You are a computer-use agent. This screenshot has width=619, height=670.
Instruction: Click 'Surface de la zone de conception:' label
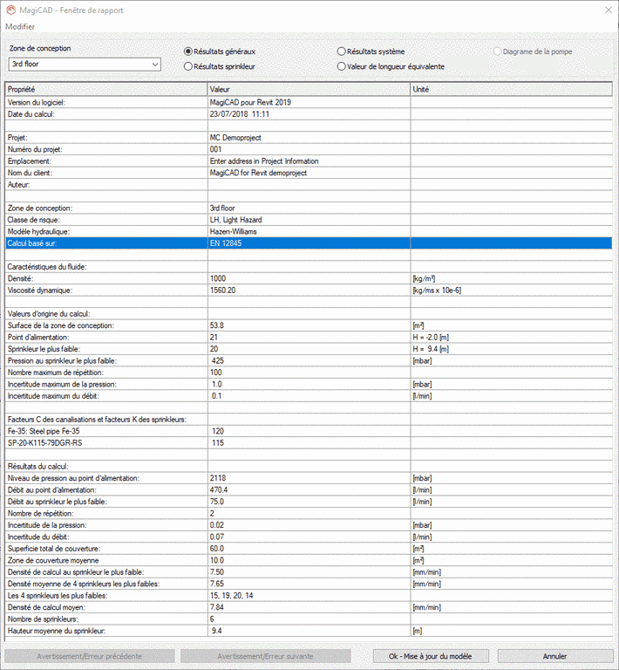tap(61, 325)
